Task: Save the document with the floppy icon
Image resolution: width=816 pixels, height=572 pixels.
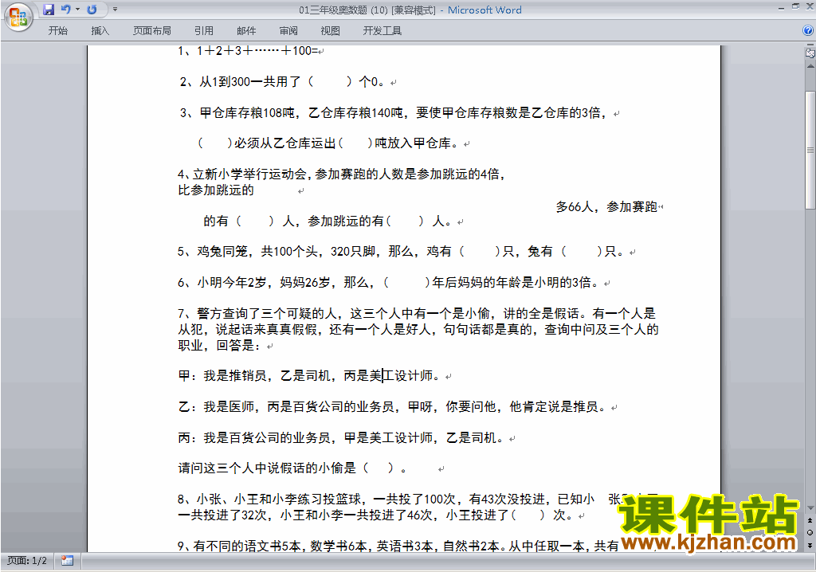Action: point(49,10)
